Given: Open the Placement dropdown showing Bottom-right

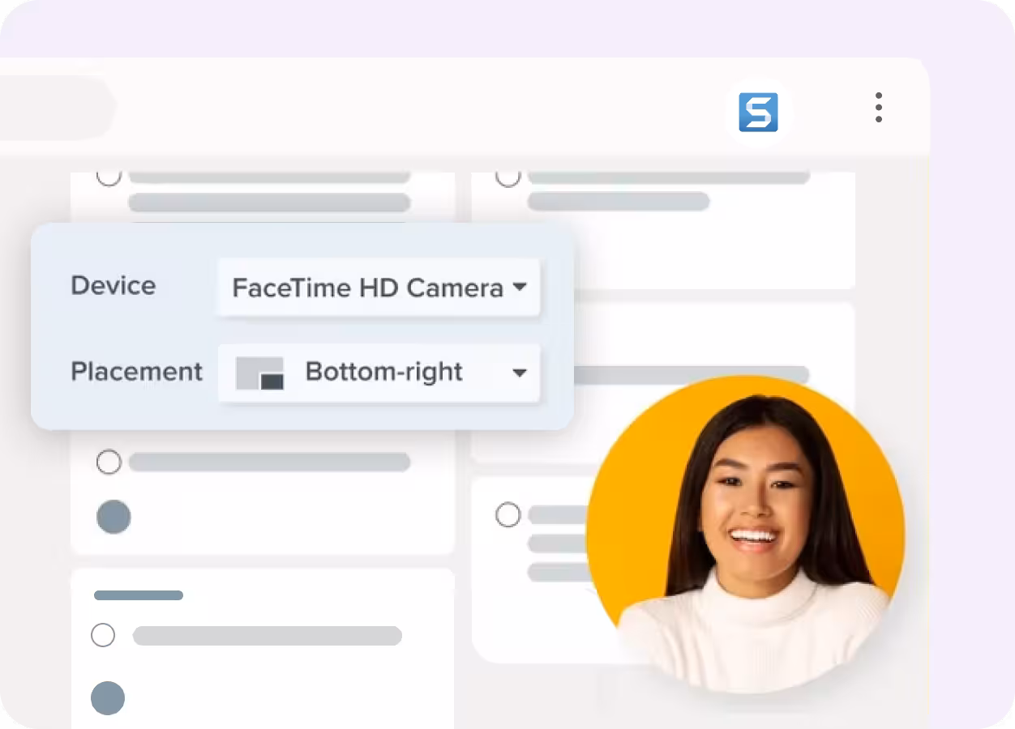Looking at the screenshot, I should pos(379,373).
